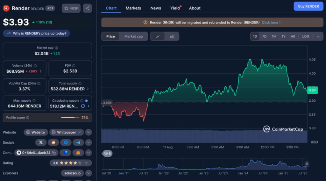Switch to the Markets tab
Image resolution: width=326 pixels, height=181 pixels.
[x=133, y=8]
